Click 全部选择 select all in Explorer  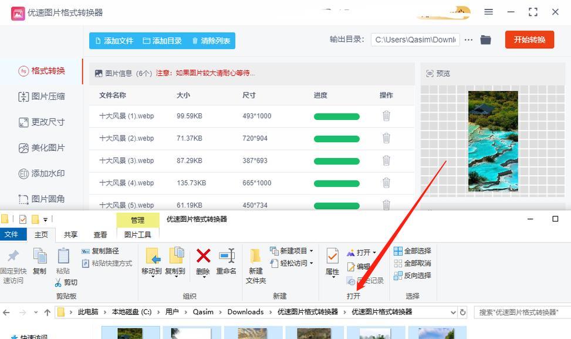(413, 251)
